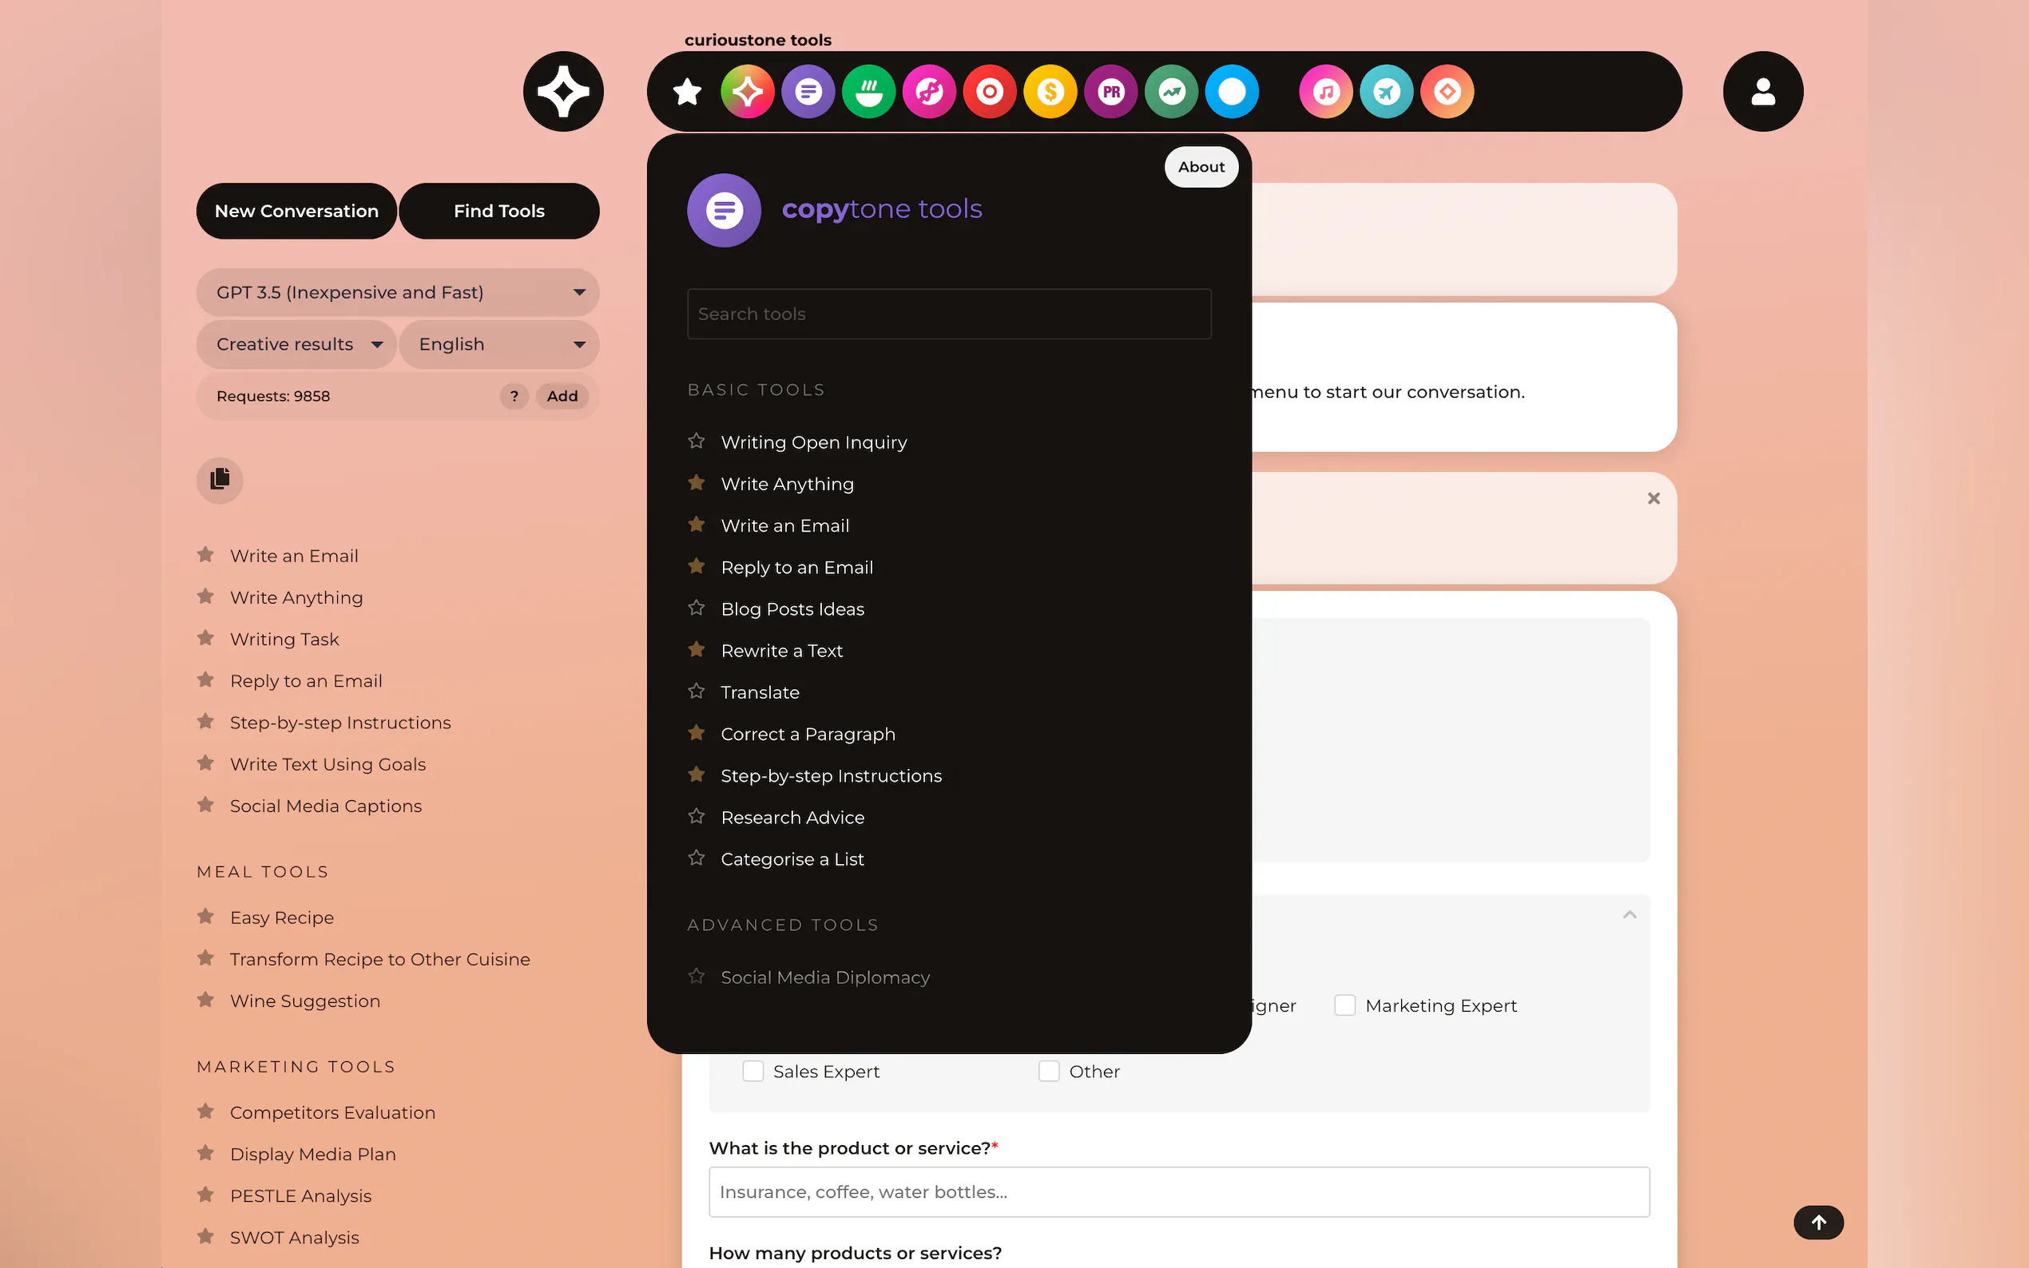2029x1268 pixels.
Task: Expand the Creative results dropdown
Action: click(x=297, y=344)
